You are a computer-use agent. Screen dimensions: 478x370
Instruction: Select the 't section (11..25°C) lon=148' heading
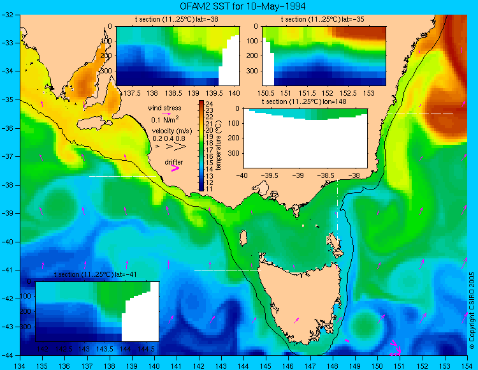[x=304, y=101]
